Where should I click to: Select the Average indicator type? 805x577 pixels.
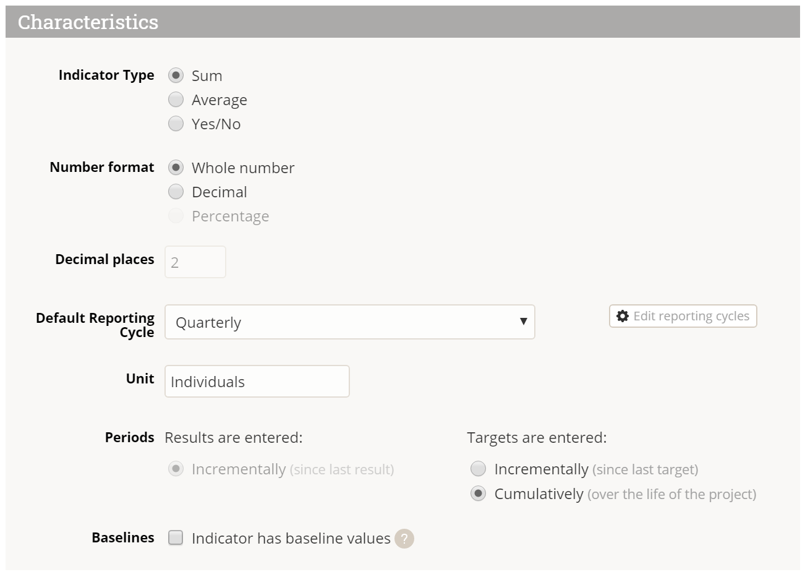(x=176, y=100)
